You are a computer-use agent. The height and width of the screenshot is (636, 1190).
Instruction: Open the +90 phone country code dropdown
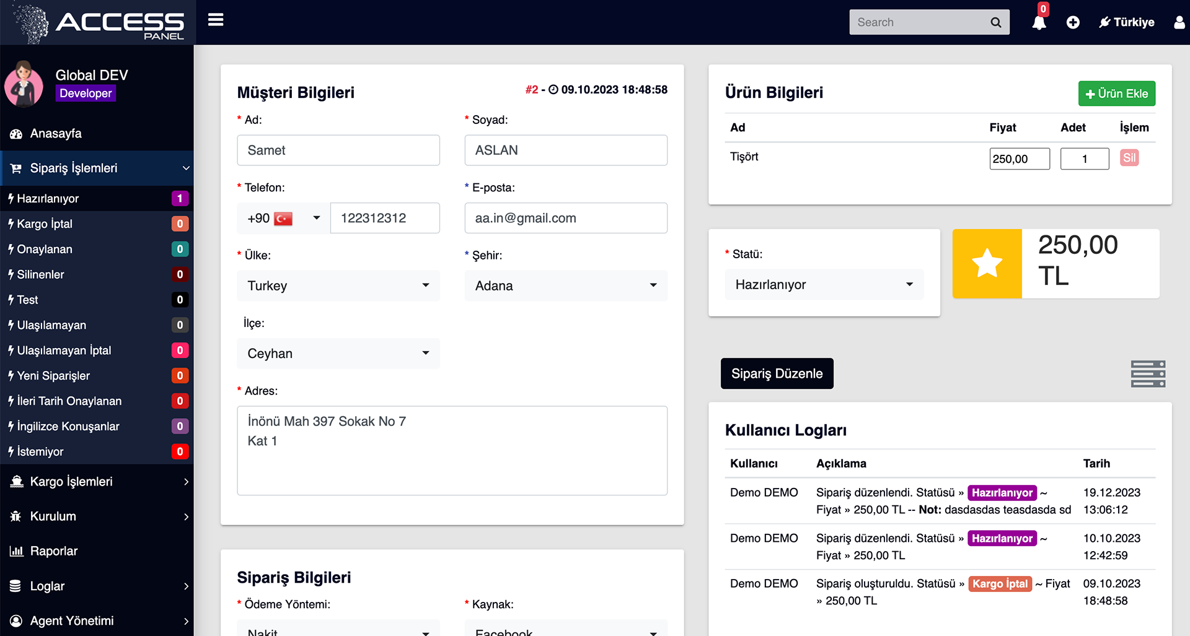click(x=284, y=219)
